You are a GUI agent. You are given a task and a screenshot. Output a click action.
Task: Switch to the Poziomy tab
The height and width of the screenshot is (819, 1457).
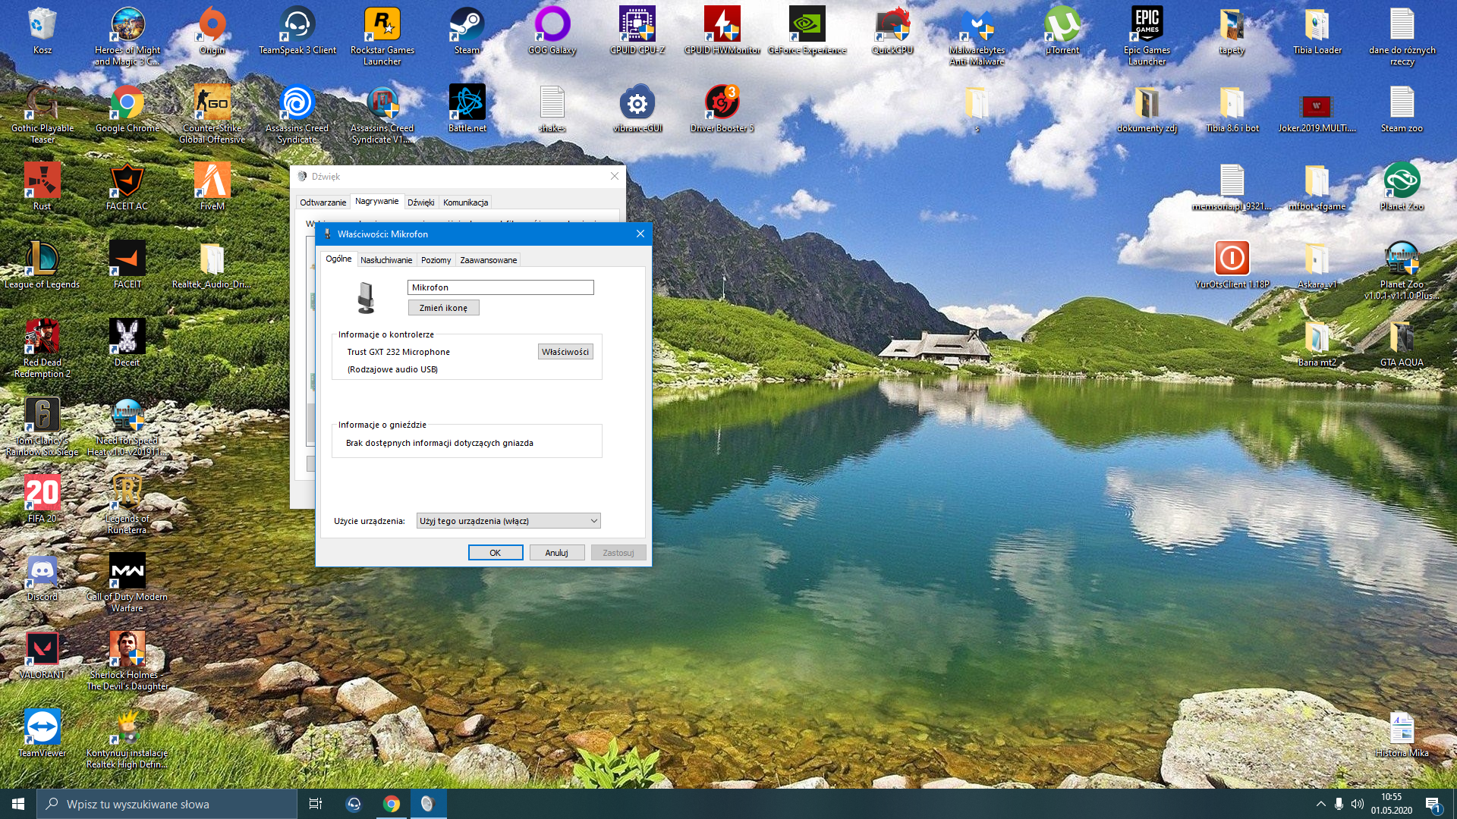pos(436,260)
